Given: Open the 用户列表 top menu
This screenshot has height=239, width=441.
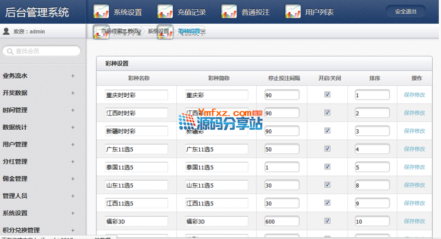Looking at the screenshot, I should (x=319, y=12).
